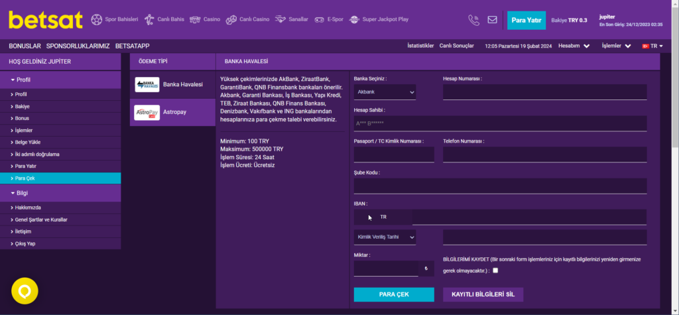Collapse the Profil sidebar section
This screenshot has height=315, width=679.
[60, 80]
